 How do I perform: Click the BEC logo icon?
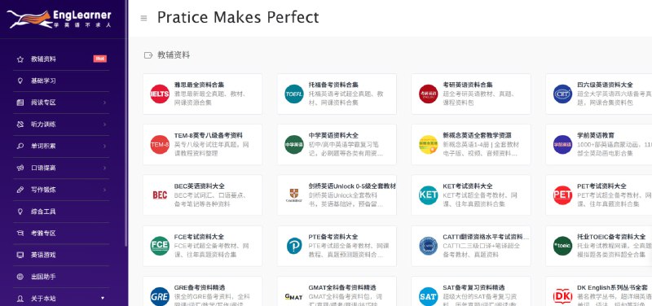[x=160, y=195]
